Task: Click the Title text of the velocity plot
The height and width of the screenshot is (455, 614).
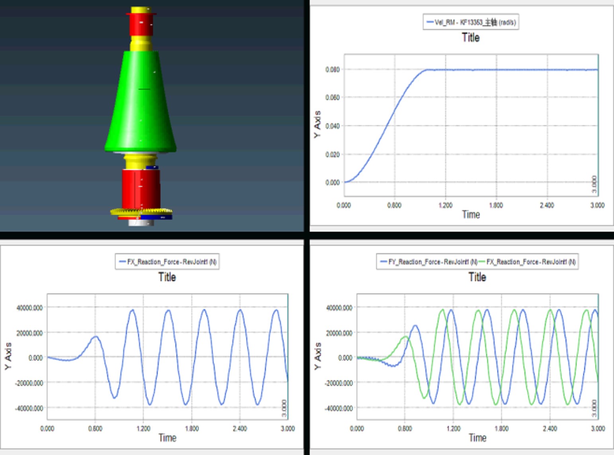Action: coord(471,38)
